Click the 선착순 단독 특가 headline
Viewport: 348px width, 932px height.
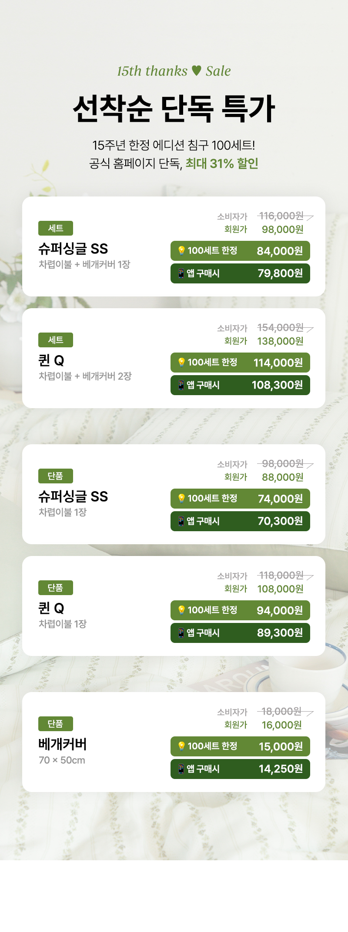[174, 108]
